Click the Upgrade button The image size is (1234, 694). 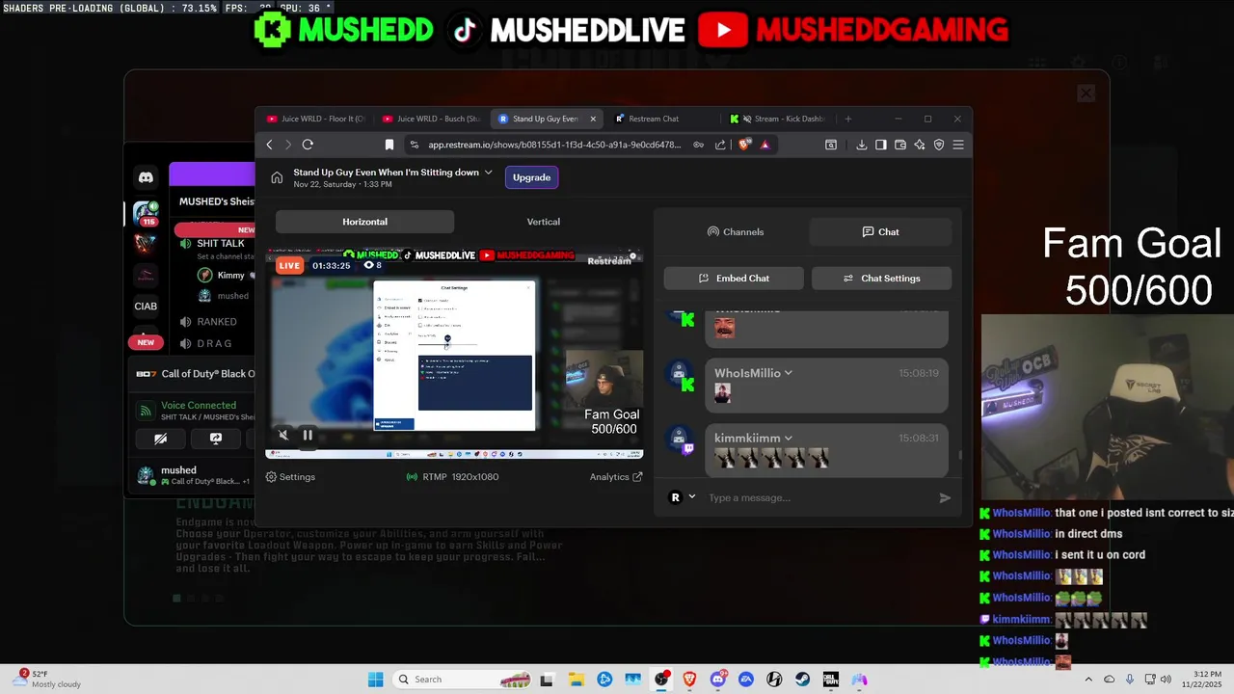point(531,177)
